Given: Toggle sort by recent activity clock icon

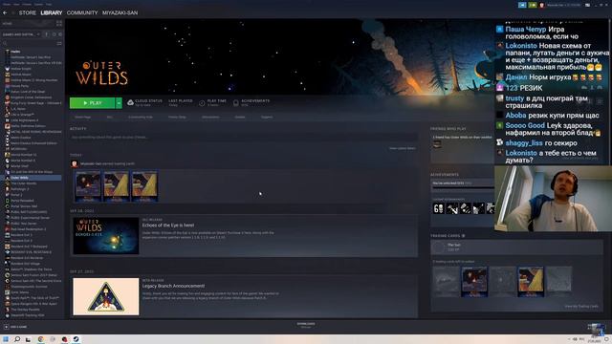Looking at the screenshot, I should coord(54,34).
